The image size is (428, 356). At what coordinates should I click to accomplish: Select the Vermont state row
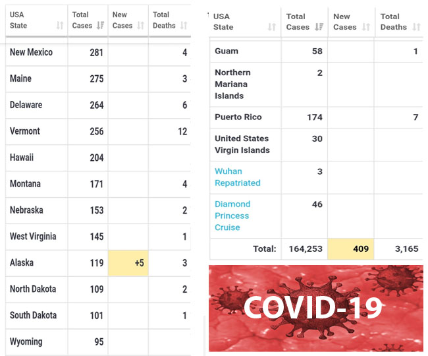coord(98,131)
